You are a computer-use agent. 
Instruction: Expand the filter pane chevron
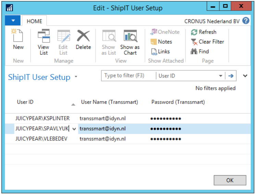245,76
